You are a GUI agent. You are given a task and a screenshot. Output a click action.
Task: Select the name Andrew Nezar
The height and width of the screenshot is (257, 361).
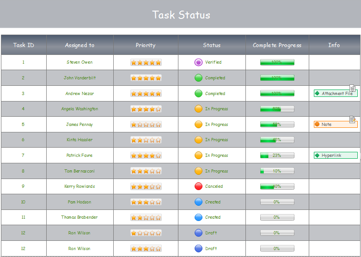click(80, 94)
